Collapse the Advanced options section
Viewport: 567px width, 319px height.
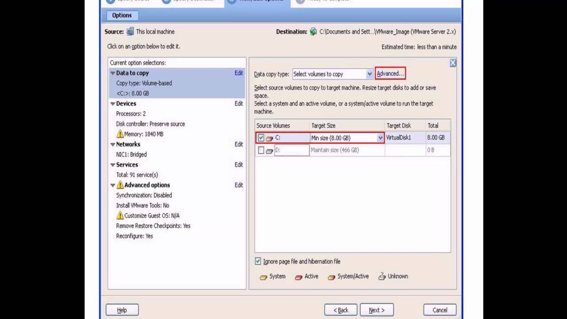113,185
